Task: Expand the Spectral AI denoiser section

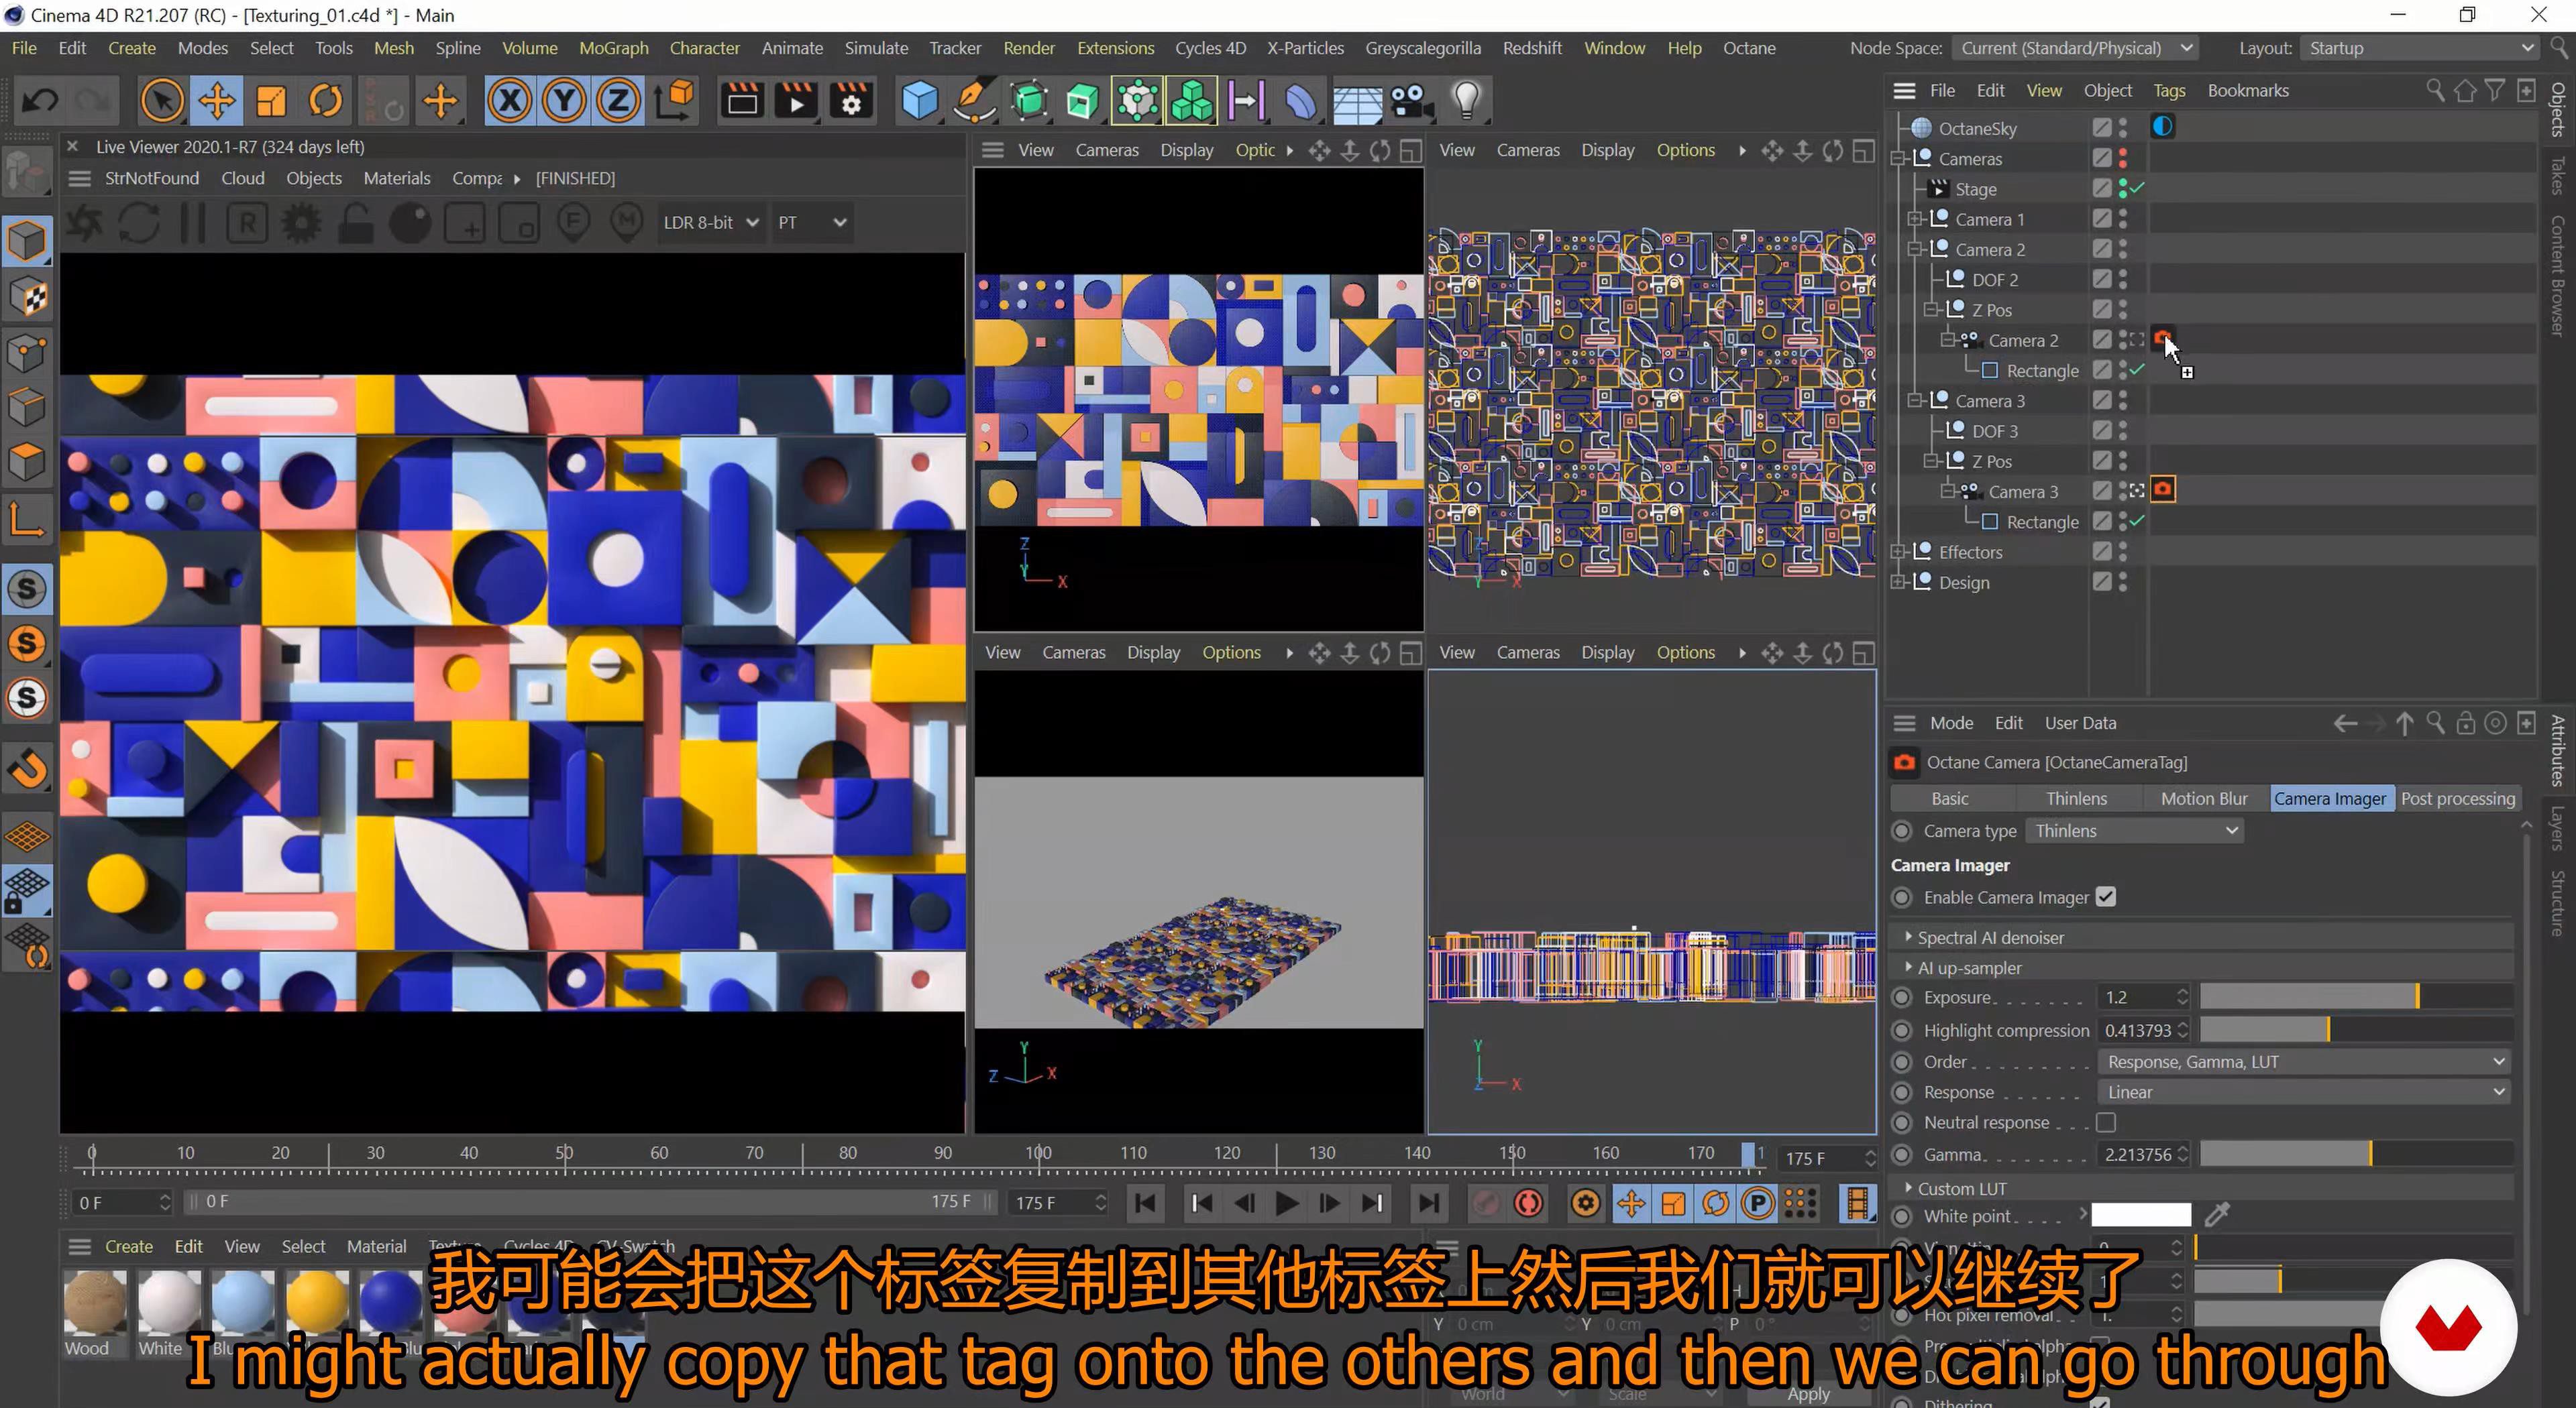Action: tap(1908, 937)
